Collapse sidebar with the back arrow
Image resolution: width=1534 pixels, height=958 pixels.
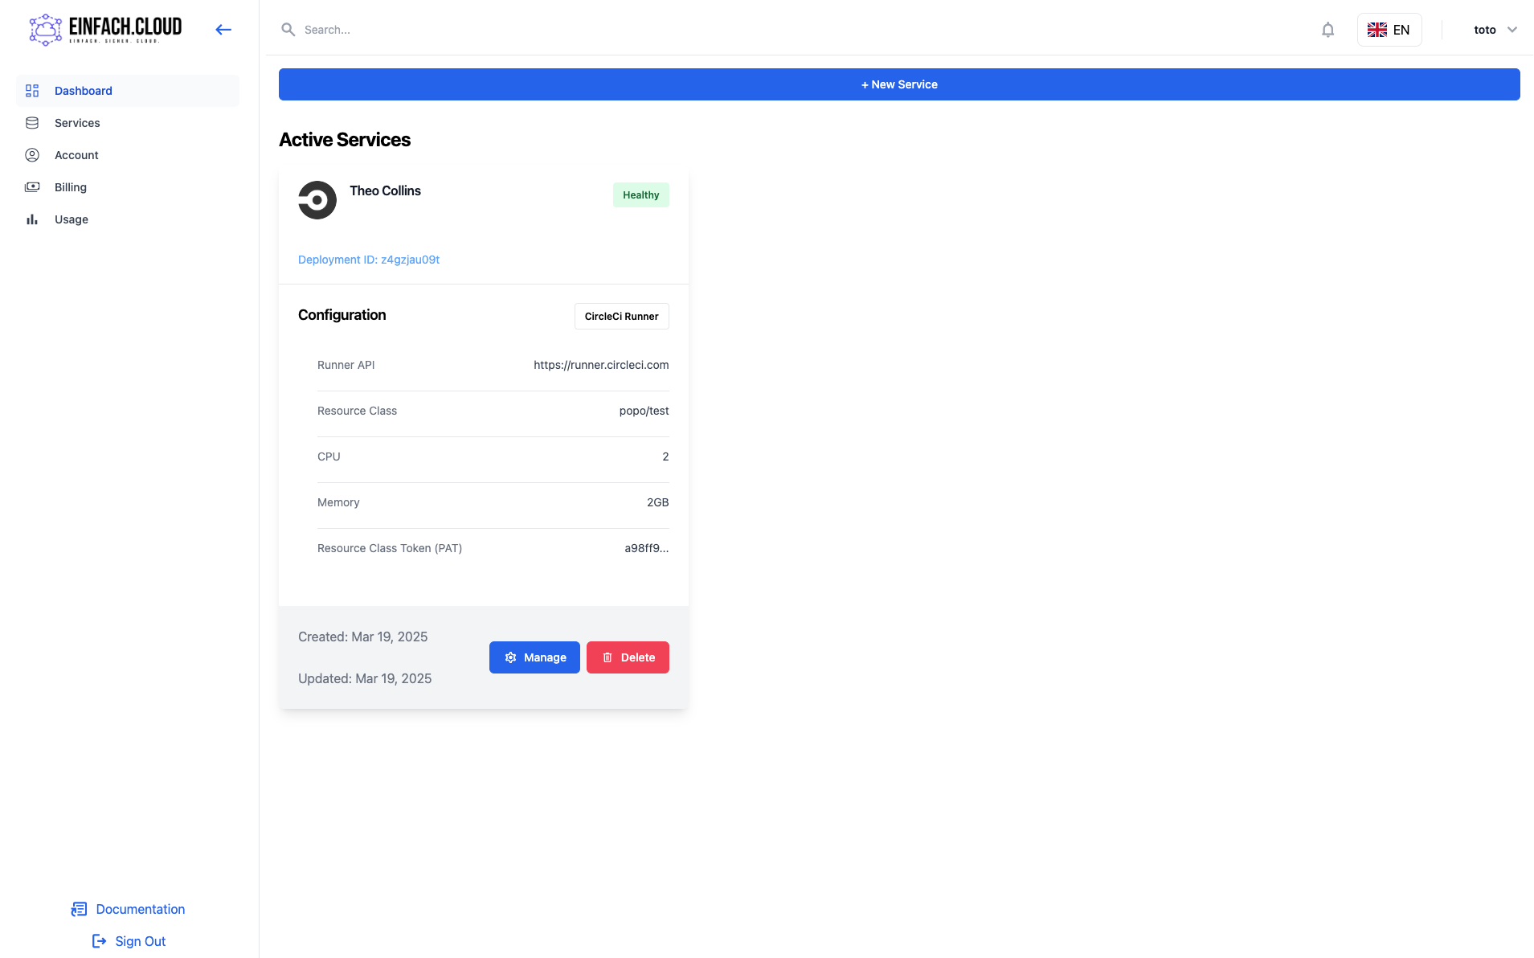tap(223, 30)
